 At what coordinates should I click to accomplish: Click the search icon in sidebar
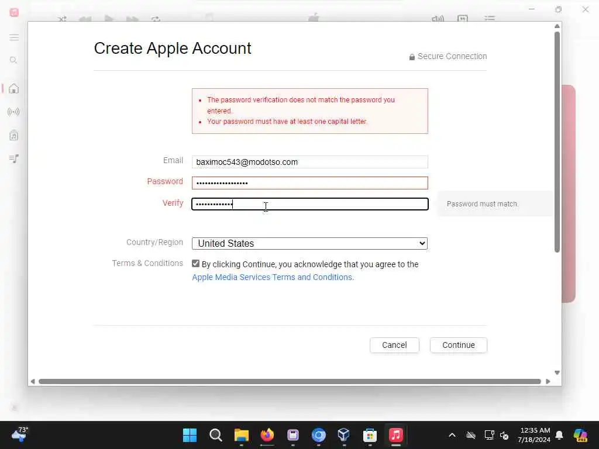tap(13, 60)
